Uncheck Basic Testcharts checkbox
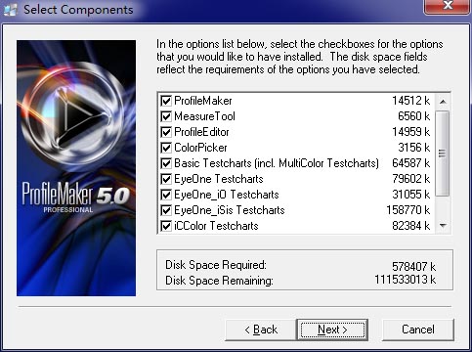The height and width of the screenshot is (352, 472). pos(166,163)
